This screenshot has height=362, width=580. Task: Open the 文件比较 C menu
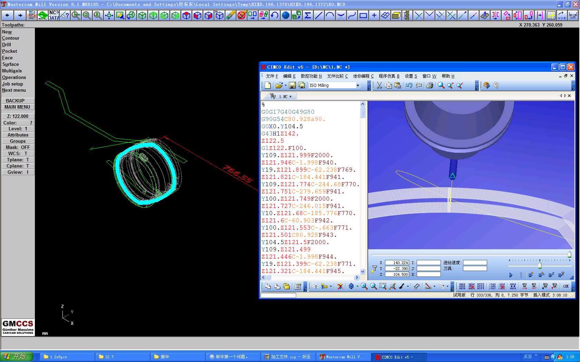tap(337, 76)
